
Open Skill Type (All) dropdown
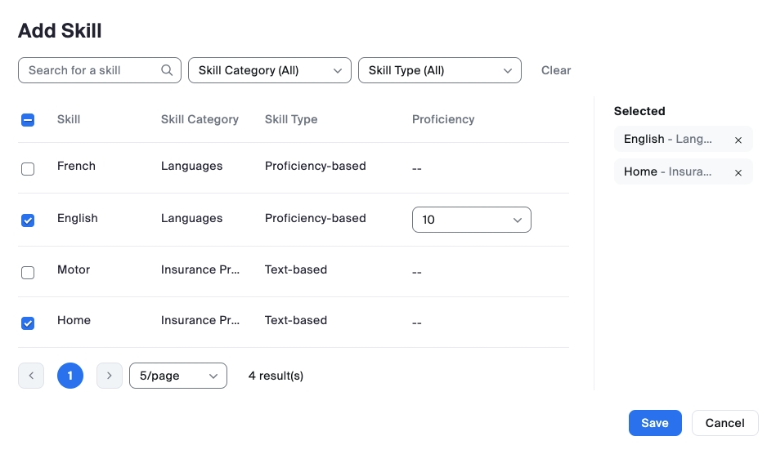[x=440, y=70]
